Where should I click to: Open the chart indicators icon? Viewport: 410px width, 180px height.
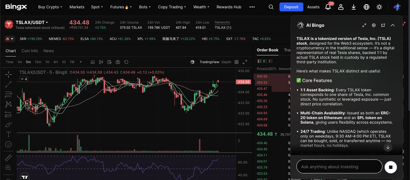(93, 62)
